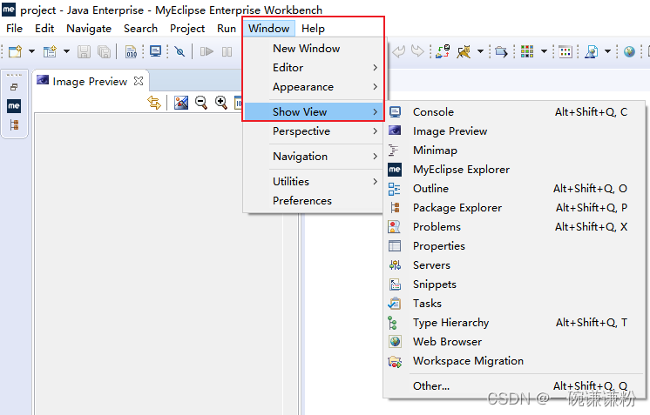
Task: Open the dropdown beside the Tomcat icon
Action: 480,51
